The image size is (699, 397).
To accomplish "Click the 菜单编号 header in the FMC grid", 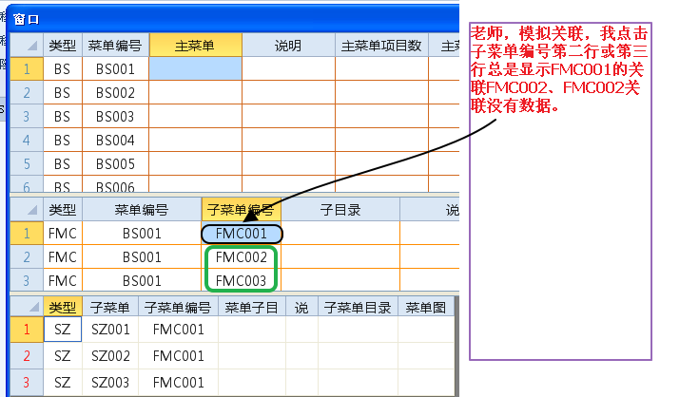I will (x=142, y=210).
